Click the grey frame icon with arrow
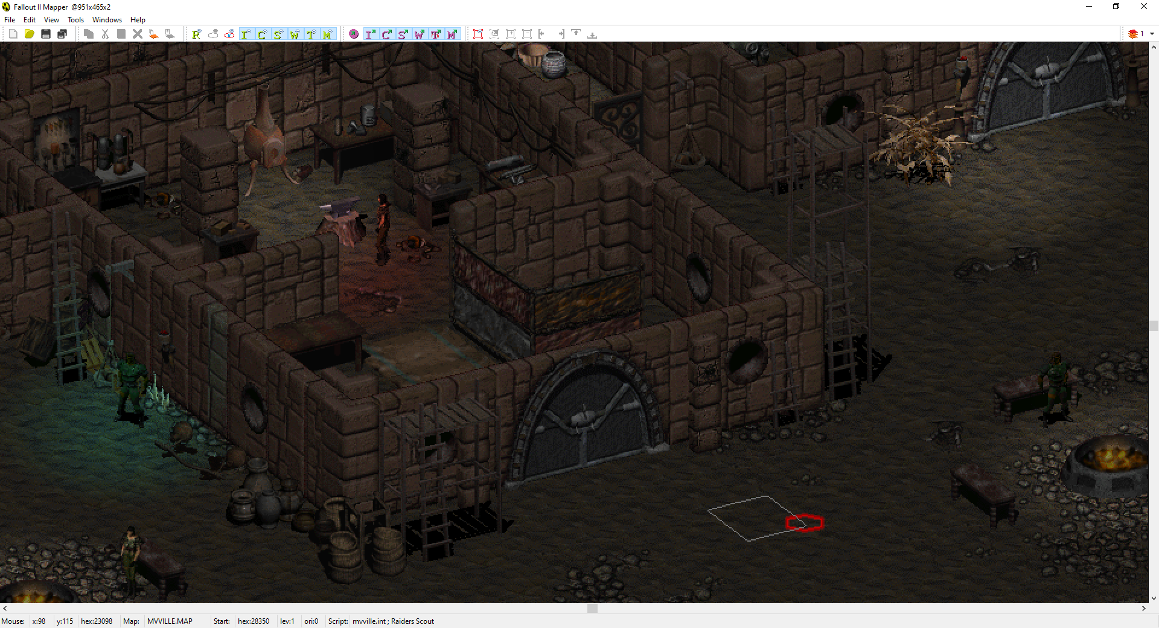 [x=494, y=34]
